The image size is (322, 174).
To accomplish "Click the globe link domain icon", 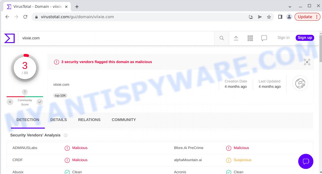I will 300,83.
